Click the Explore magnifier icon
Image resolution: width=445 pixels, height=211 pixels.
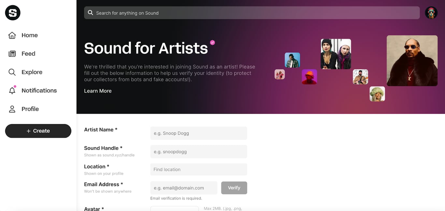point(12,72)
